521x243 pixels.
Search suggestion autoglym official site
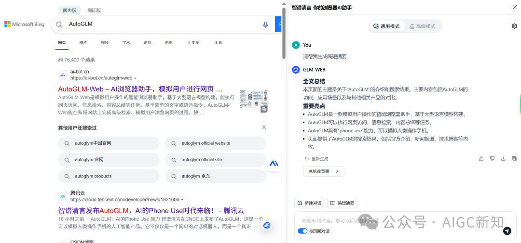coord(215,160)
